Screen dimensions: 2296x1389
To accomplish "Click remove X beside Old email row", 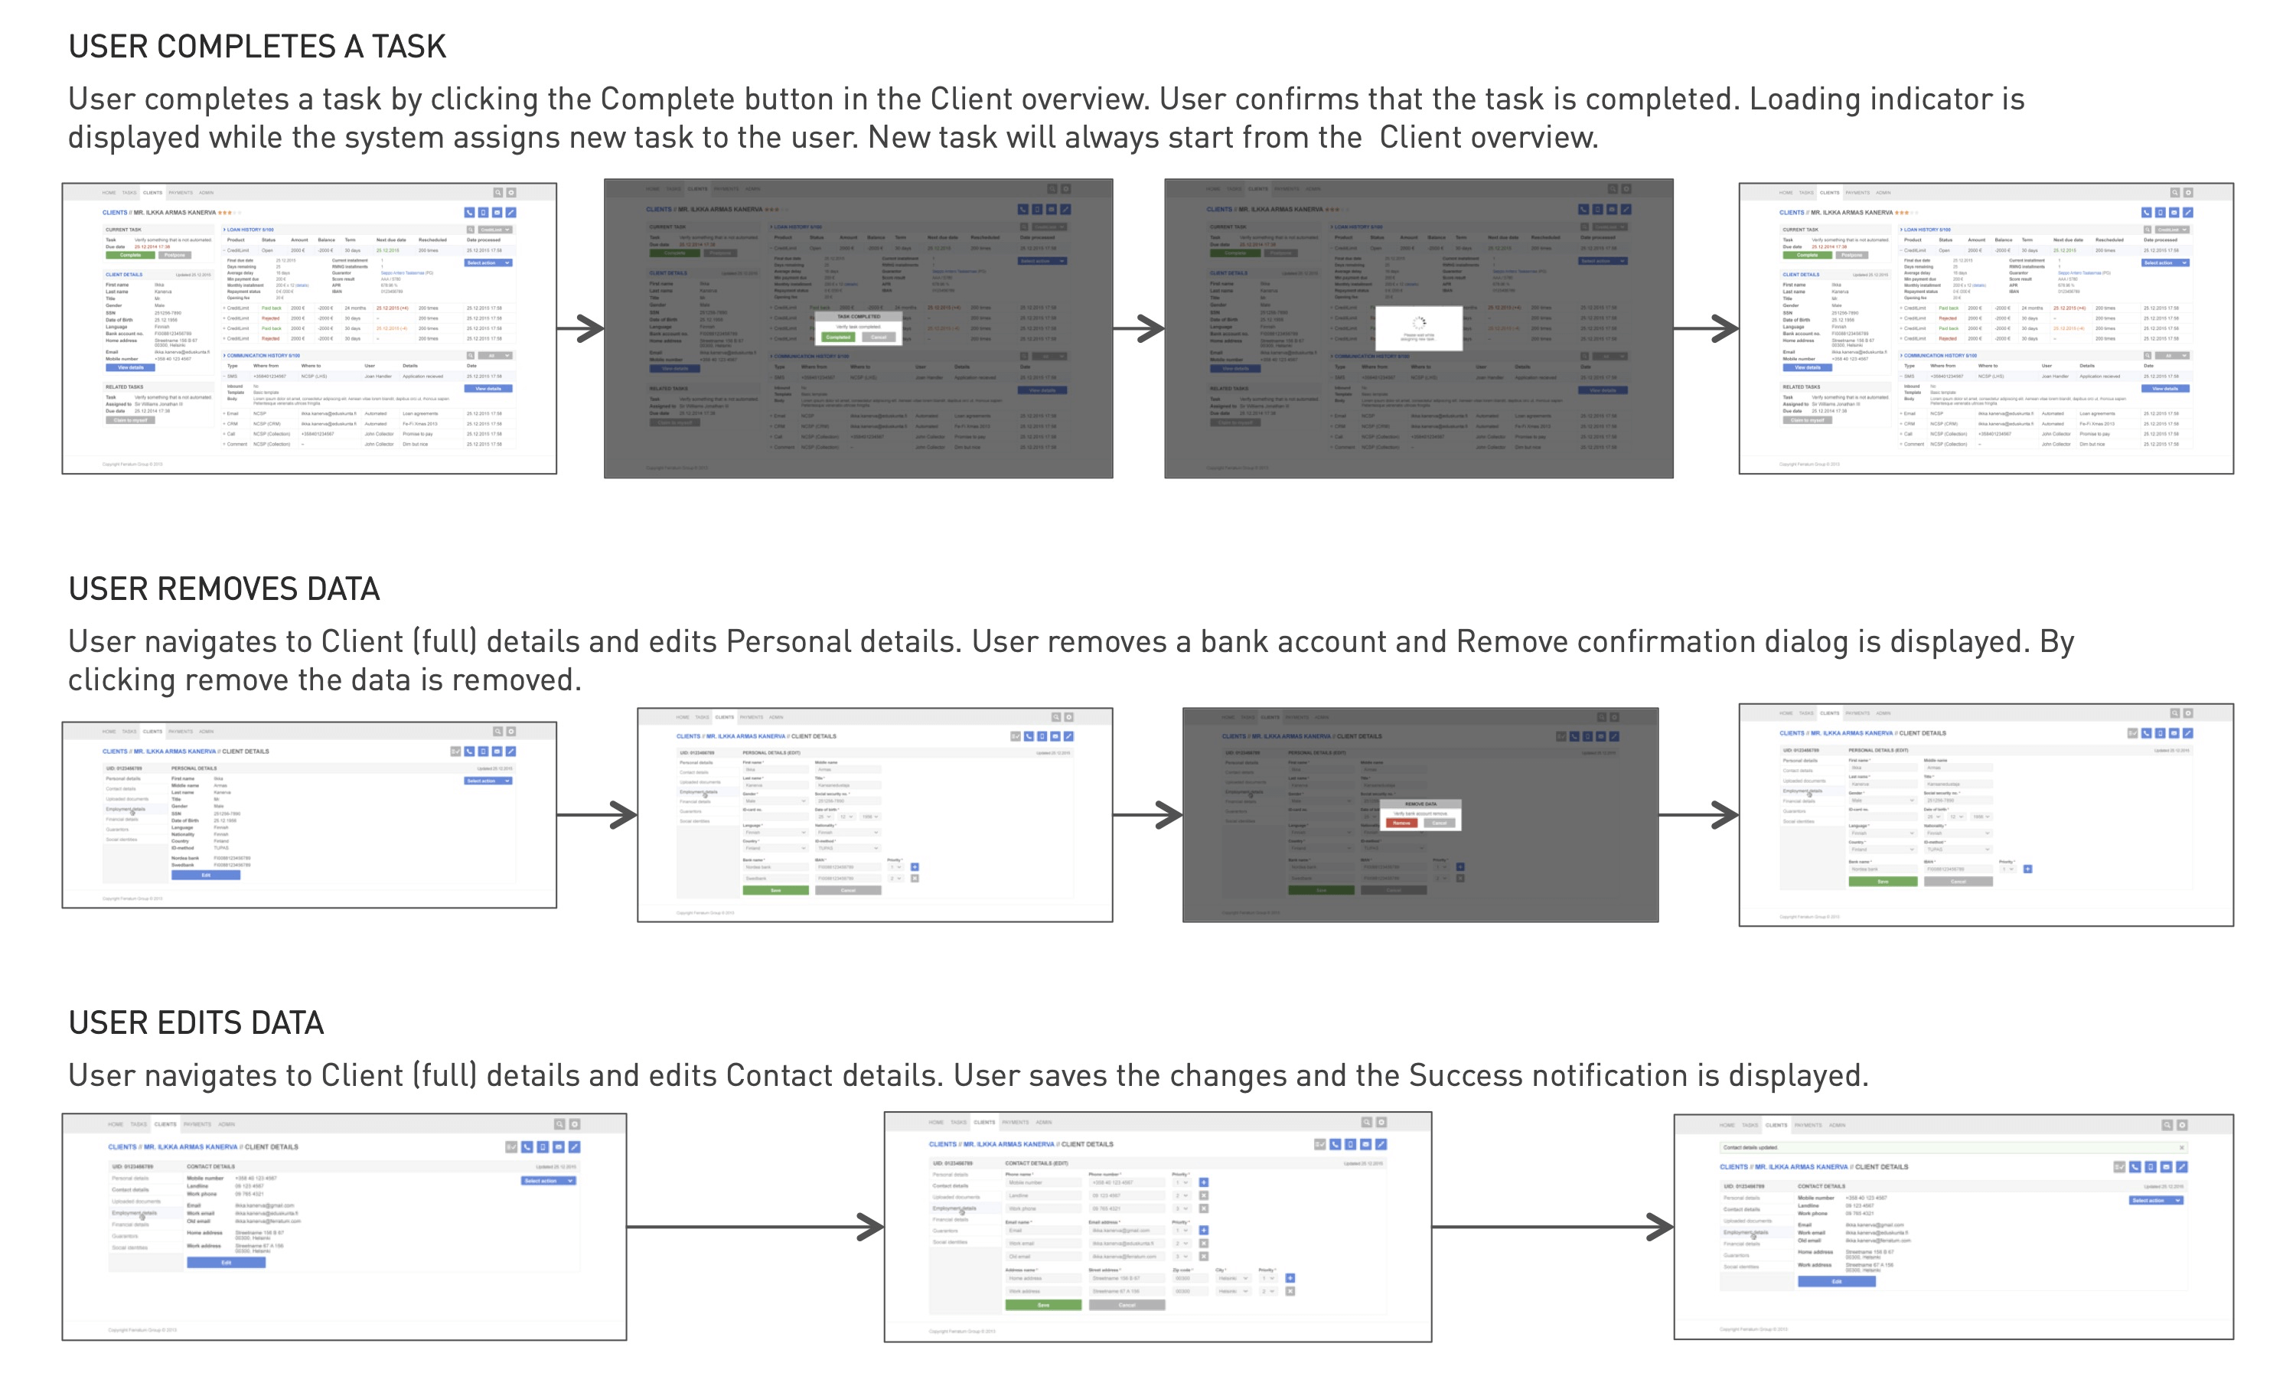I will click(1203, 1256).
